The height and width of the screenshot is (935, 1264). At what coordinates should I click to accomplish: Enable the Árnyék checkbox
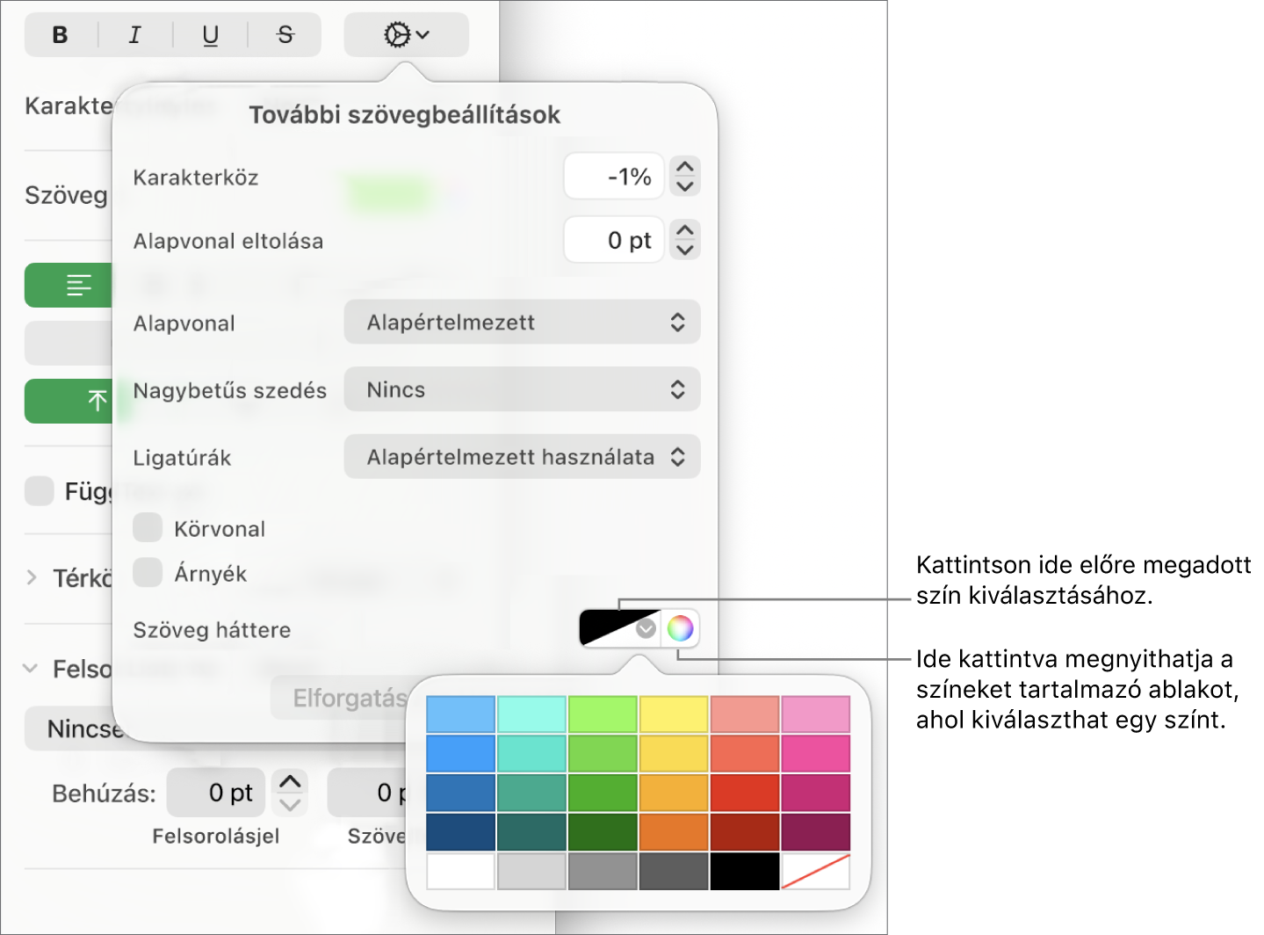[x=148, y=572]
